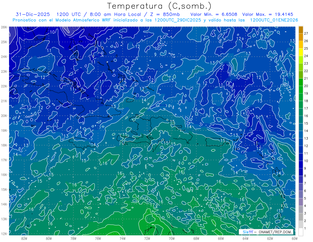The width and height of the screenshot is (313, 242).
Task: Click the "27" label on the color scale
Action: coord(306,33)
